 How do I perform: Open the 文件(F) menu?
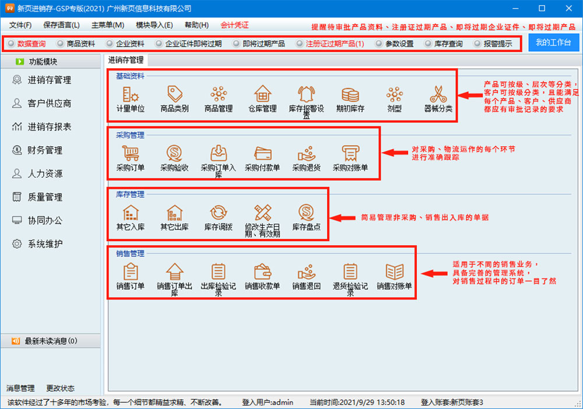20,25
